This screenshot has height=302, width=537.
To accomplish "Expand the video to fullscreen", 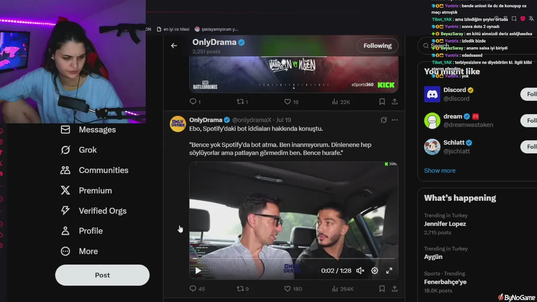I will 389,271.
